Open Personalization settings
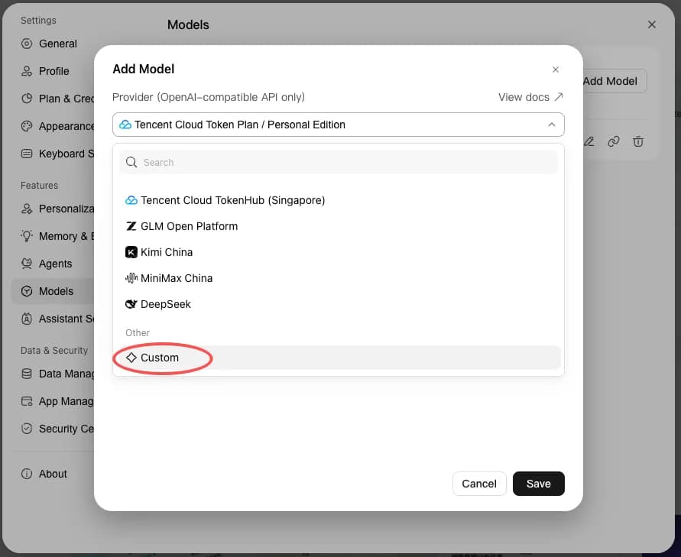The image size is (681, 557). pos(52,209)
